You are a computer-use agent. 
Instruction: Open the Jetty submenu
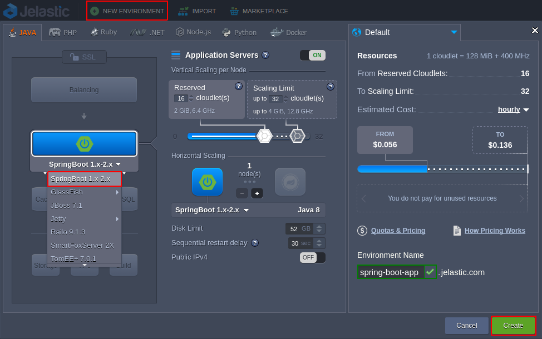(85, 219)
